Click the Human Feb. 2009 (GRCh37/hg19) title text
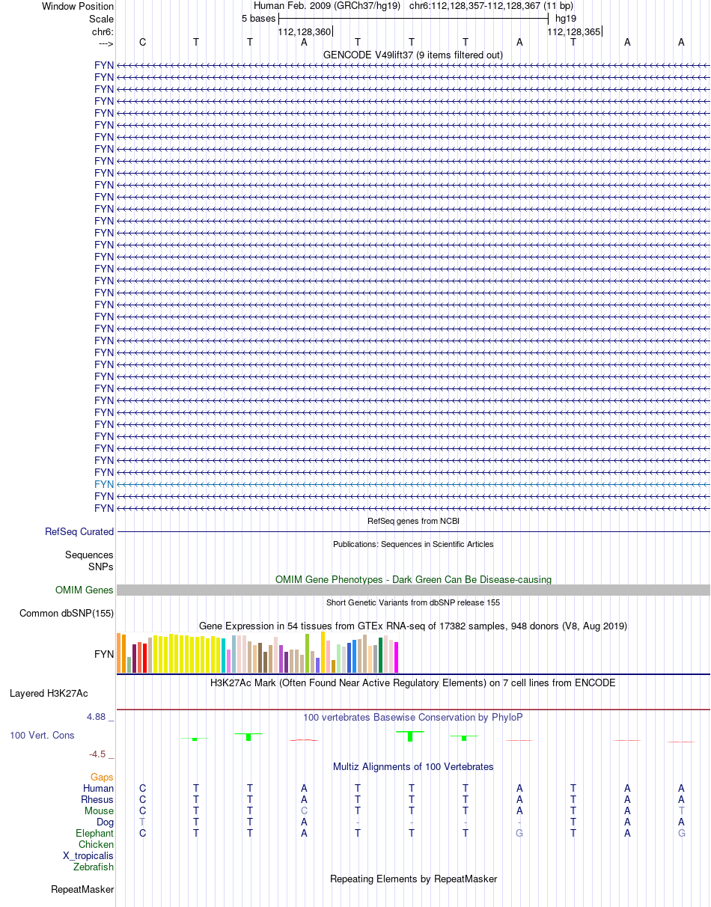Screen dimensions: 711x907 [327, 6]
